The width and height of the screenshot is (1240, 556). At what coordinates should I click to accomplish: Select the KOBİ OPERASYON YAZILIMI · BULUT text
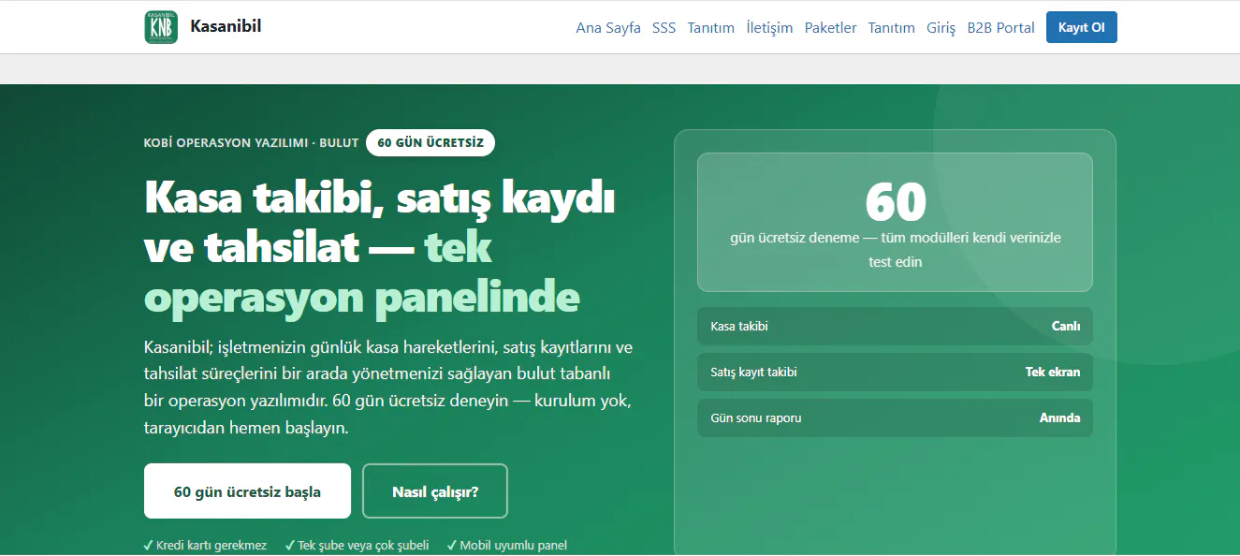pos(251,143)
